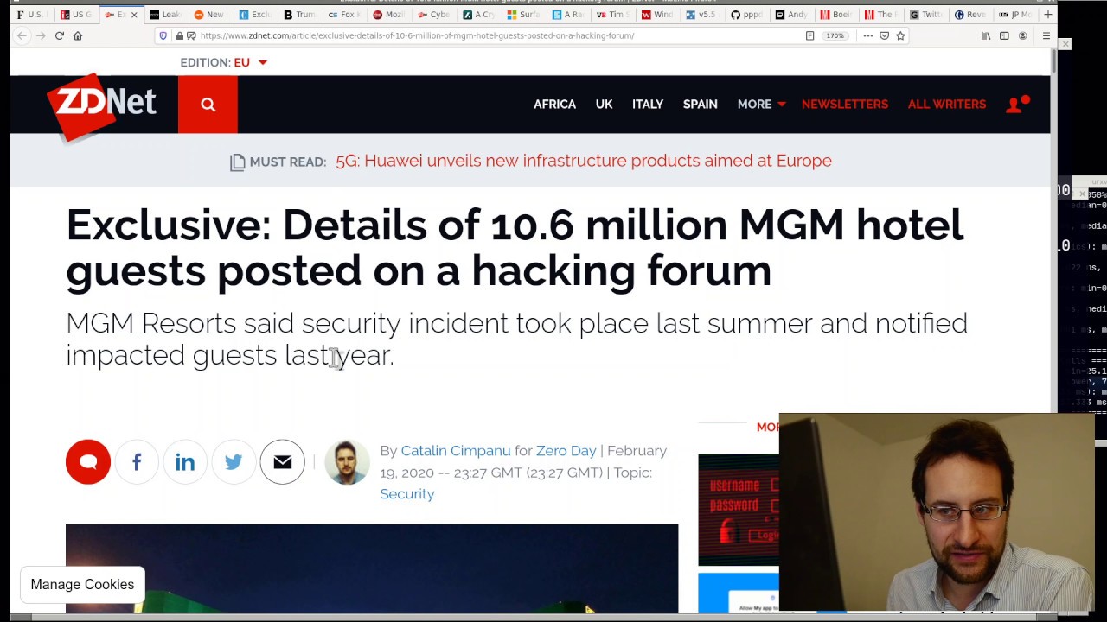The image size is (1107, 622).
Task: Open the SPAIN edition link
Action: (701, 104)
